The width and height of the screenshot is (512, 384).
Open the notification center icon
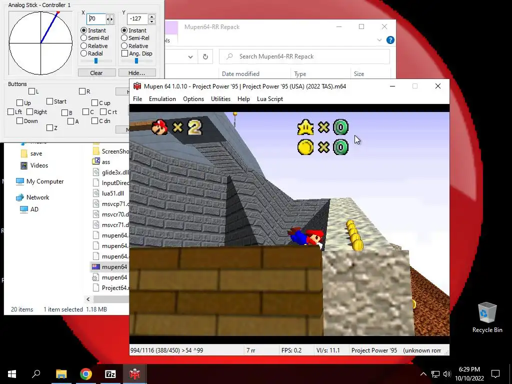495,374
